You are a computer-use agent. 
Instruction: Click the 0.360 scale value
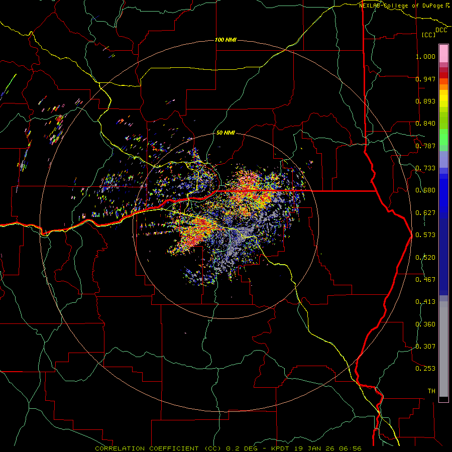[425, 324]
